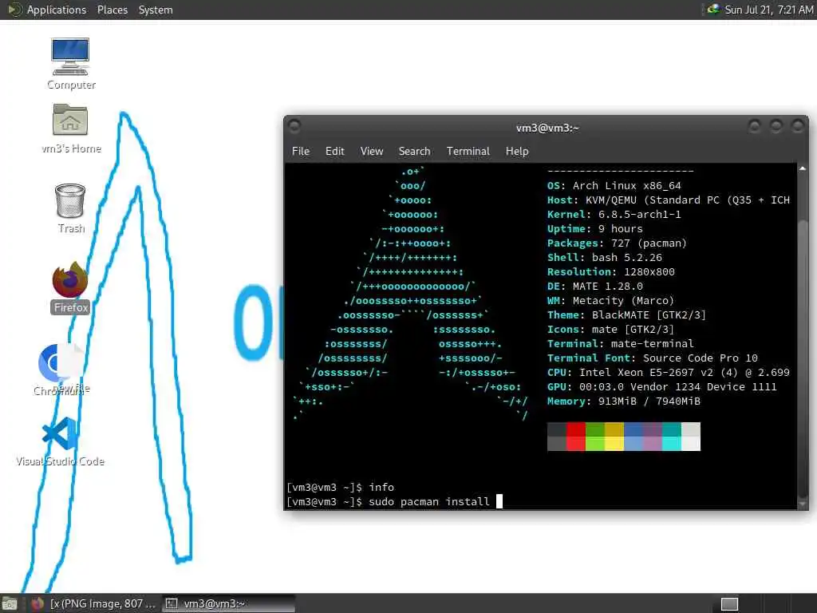This screenshot has width=817, height=613.
Task: Close the vm3@vm3 terminal window
Action: pos(798,127)
